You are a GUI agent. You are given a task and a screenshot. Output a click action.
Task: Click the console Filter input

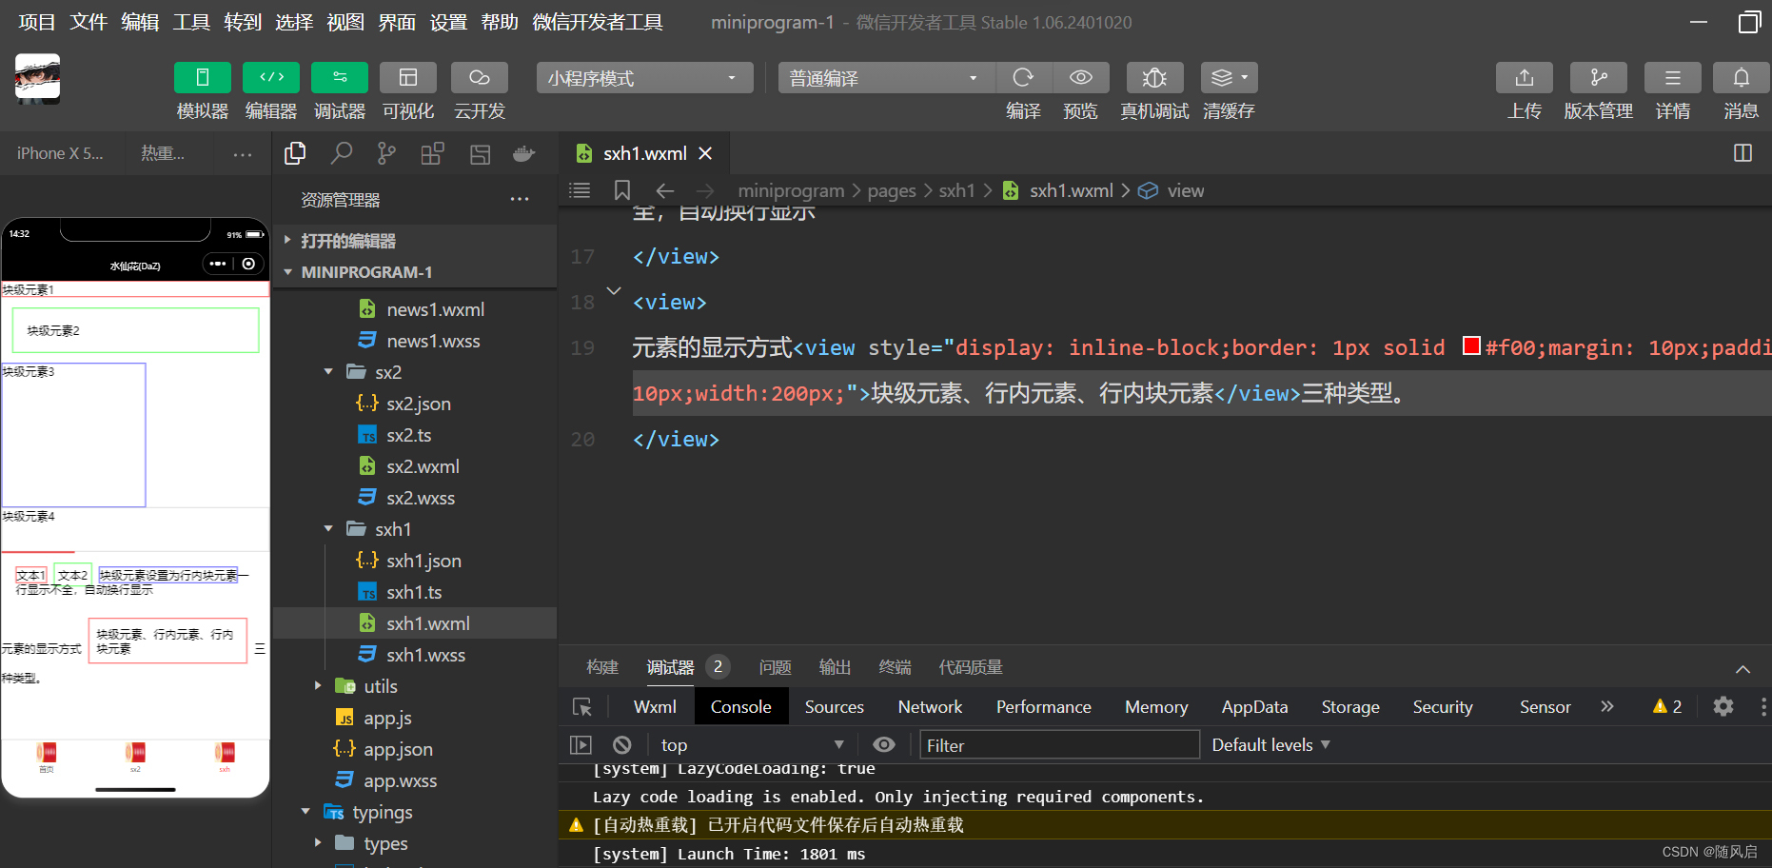click(x=1059, y=745)
